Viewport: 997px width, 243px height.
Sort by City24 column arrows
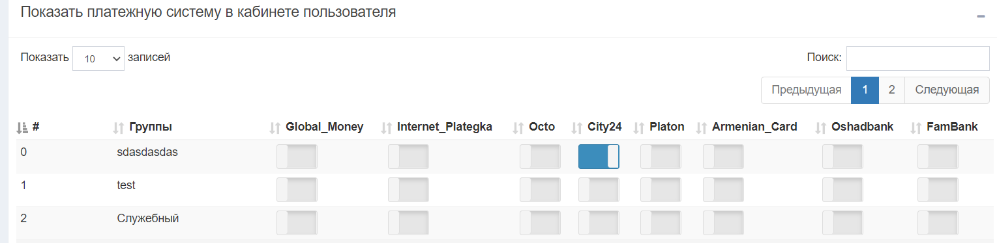coord(577,128)
